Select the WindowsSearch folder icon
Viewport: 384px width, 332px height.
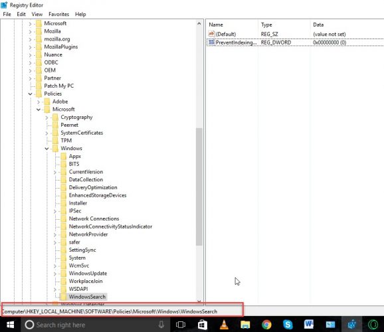click(63, 297)
